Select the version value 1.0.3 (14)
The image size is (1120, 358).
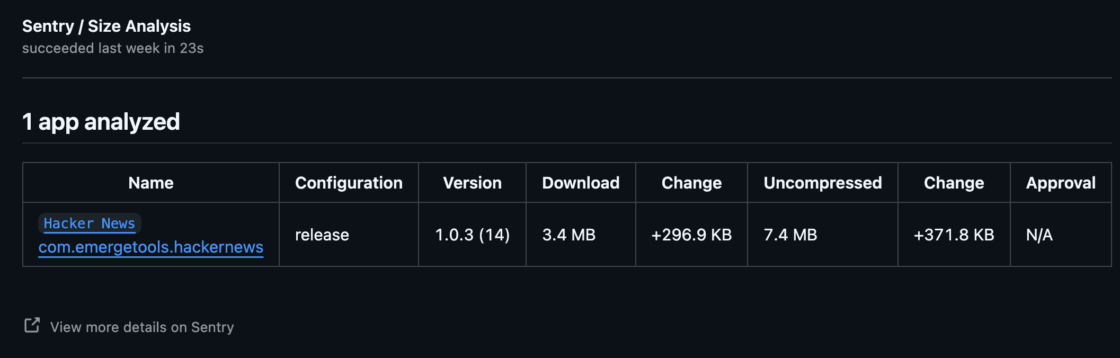[x=473, y=234]
